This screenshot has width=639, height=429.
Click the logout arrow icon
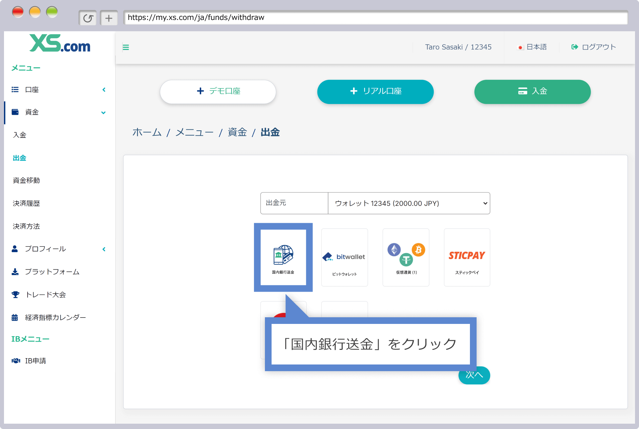click(574, 47)
